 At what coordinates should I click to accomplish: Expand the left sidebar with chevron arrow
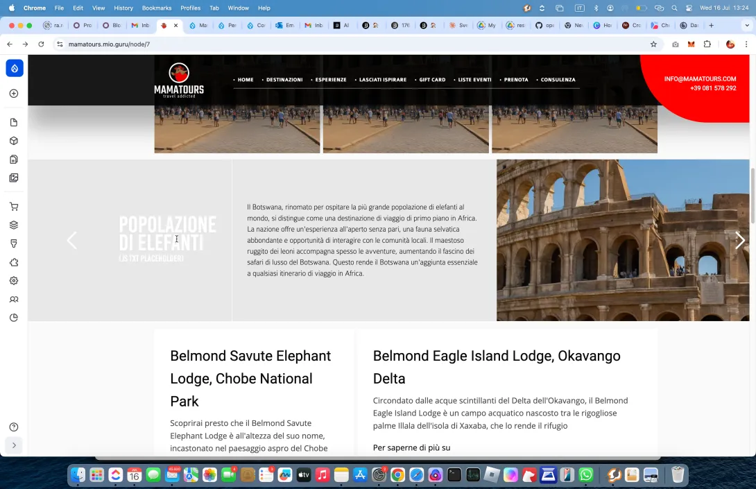coord(14,445)
